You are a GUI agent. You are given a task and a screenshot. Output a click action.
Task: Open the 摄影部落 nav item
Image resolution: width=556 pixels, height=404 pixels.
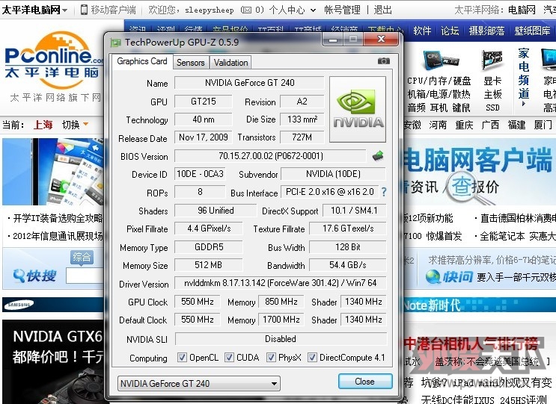pos(486,31)
